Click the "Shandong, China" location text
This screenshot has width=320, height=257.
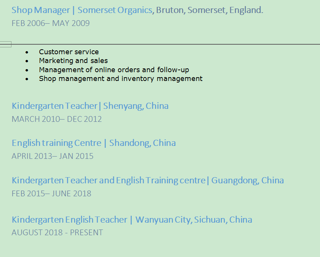coord(142,143)
